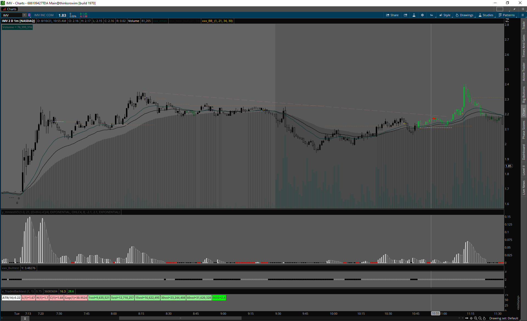The height and width of the screenshot is (321, 527).
Task: Open the Level II side tab
Action: click(x=524, y=170)
